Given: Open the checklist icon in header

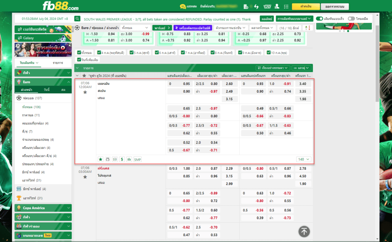Looking at the screenshot, I should 286,6.
